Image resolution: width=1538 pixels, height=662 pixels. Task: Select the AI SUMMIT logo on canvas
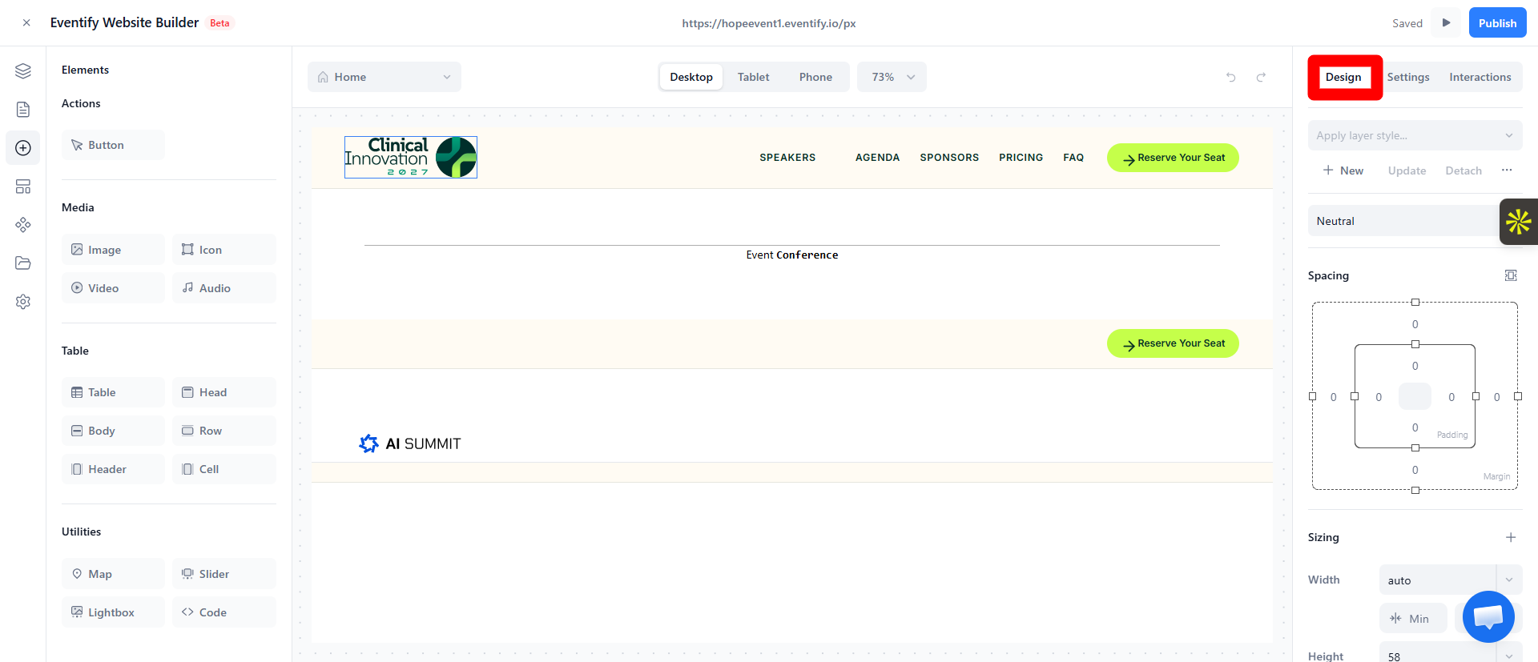click(x=410, y=443)
